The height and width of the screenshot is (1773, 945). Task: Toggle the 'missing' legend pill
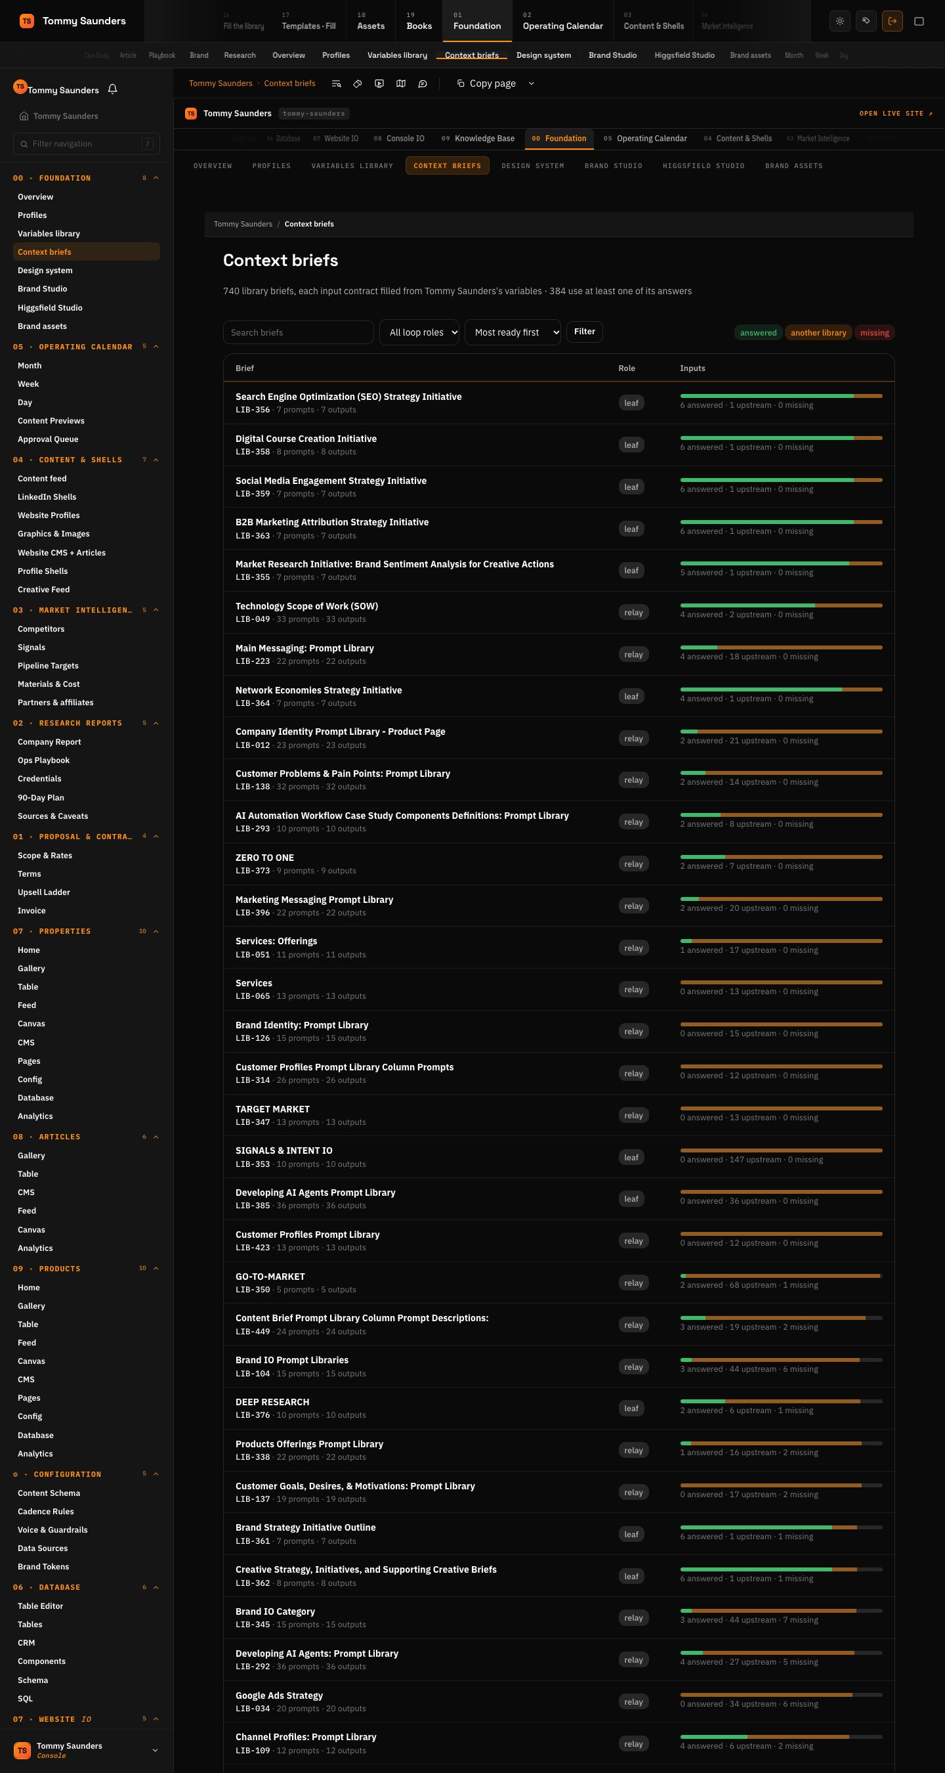tap(874, 332)
